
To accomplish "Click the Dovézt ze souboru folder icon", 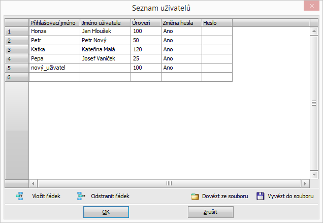I will coord(195,197).
